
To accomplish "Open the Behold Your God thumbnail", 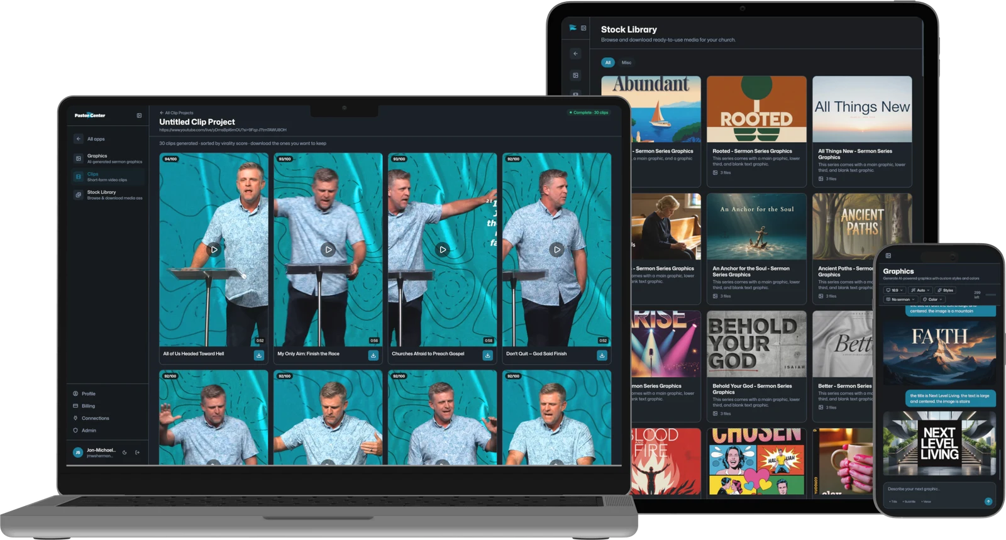I will [756, 344].
